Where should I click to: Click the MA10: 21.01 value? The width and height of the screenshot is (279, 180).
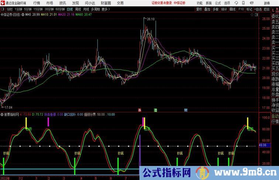pos(49,15)
